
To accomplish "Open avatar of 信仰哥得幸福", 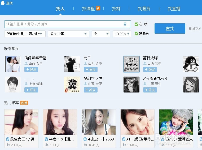I will [x=13, y=64].
